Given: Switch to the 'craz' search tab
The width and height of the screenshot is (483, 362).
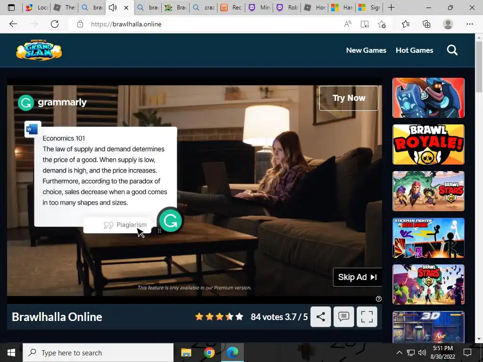Looking at the screenshot, I should coord(203,8).
